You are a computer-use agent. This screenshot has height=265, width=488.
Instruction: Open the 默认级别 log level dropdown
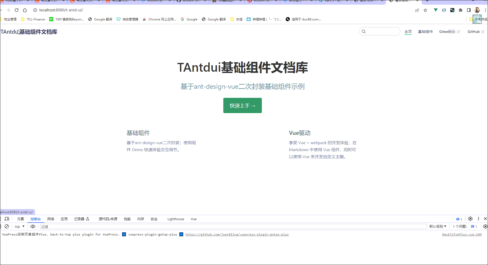[x=438, y=226]
